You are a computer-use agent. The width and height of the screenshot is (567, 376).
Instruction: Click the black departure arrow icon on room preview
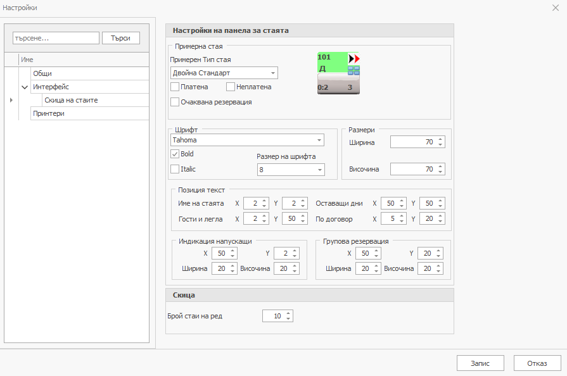(350, 58)
